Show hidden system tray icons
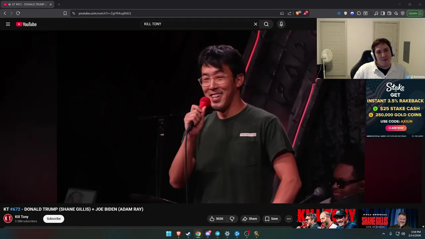Viewport: 425px width, 239px height. [x=383, y=234]
